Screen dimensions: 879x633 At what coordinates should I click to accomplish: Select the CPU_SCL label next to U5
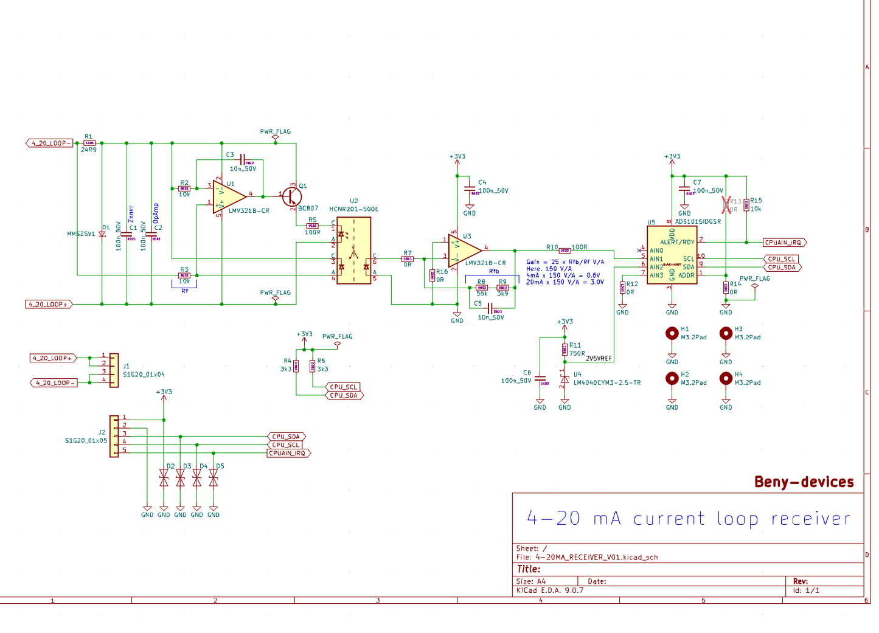pyautogui.click(x=782, y=259)
